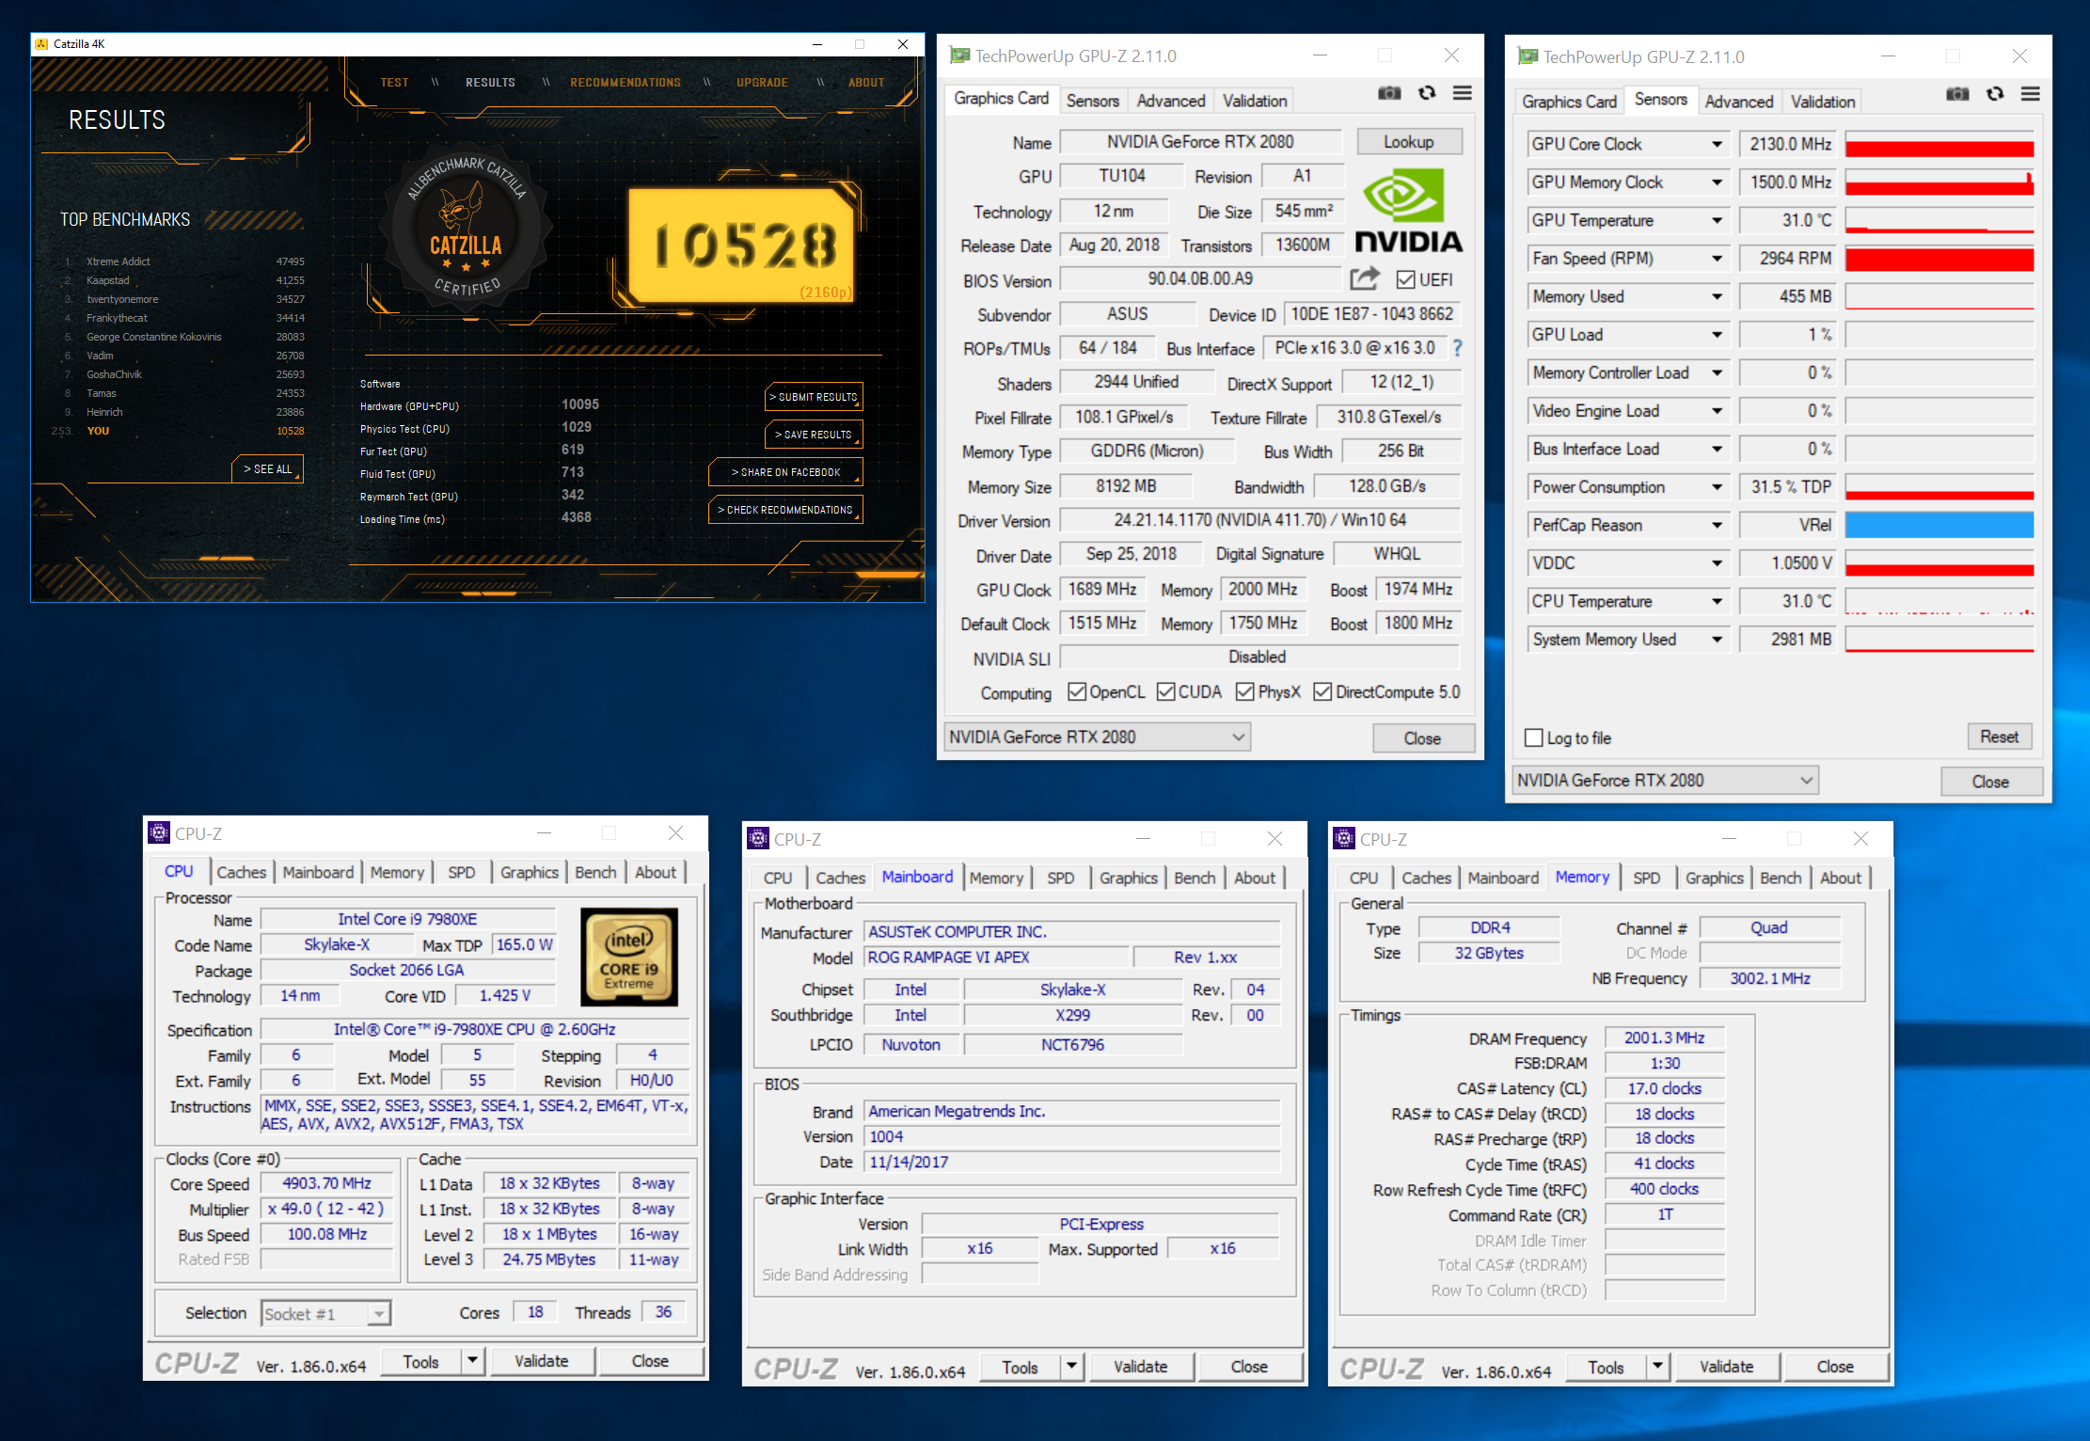Viewport: 2090px width, 1441px height.
Task: Open VDDC sensor dropdown
Action: 1717,563
